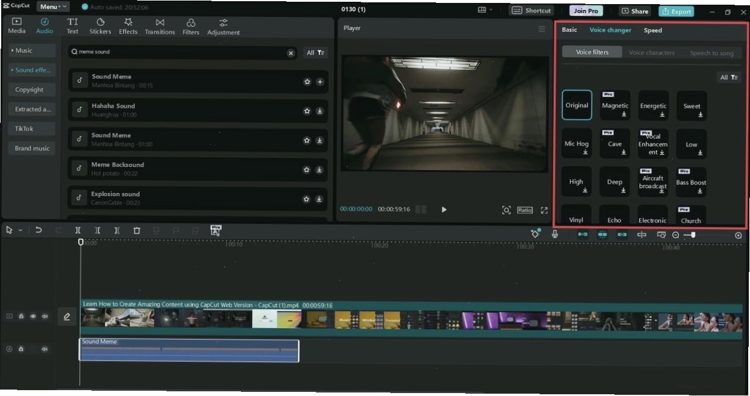This screenshot has height=396, width=750.
Task: Open the Stickers panel
Action: (100, 26)
